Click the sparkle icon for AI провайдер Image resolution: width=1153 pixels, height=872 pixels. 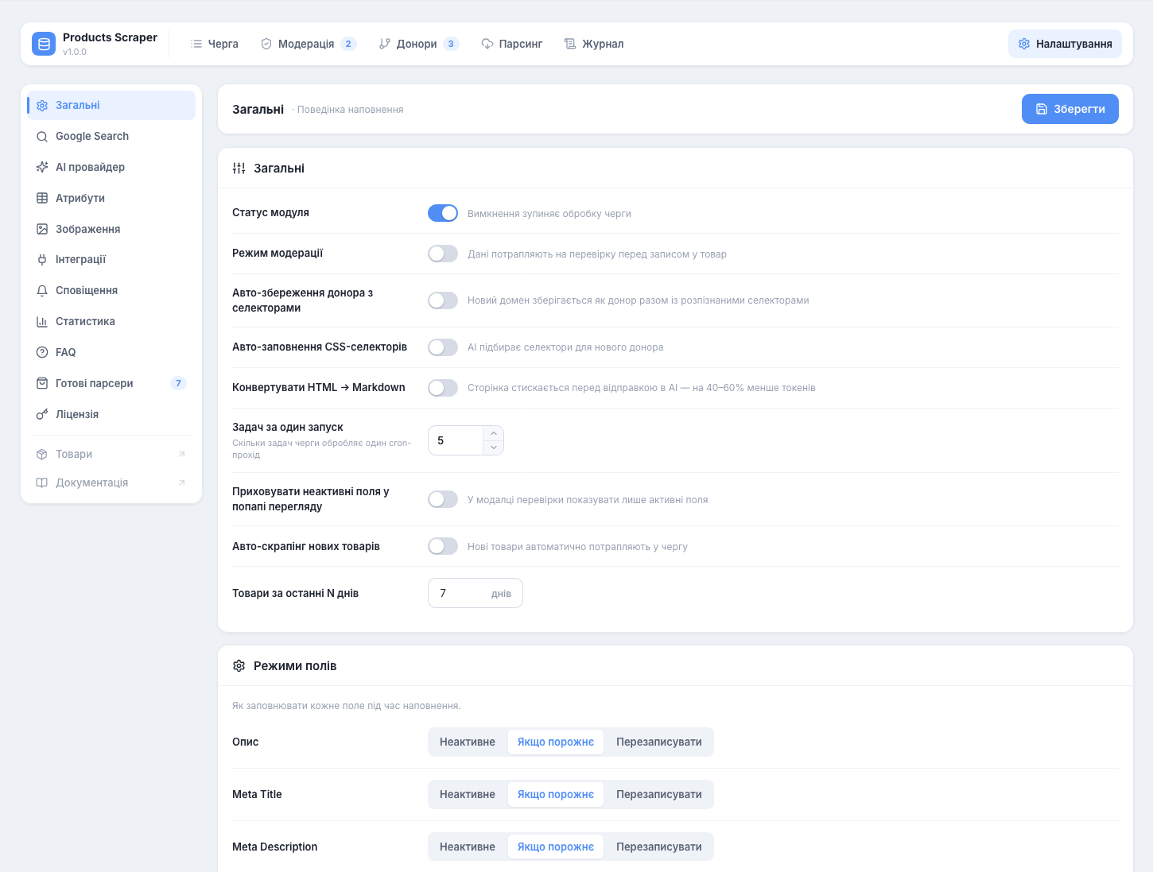tap(42, 167)
